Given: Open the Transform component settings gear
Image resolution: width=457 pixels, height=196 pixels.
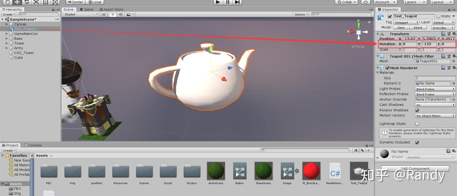Looking at the screenshot, I should click(454, 34).
